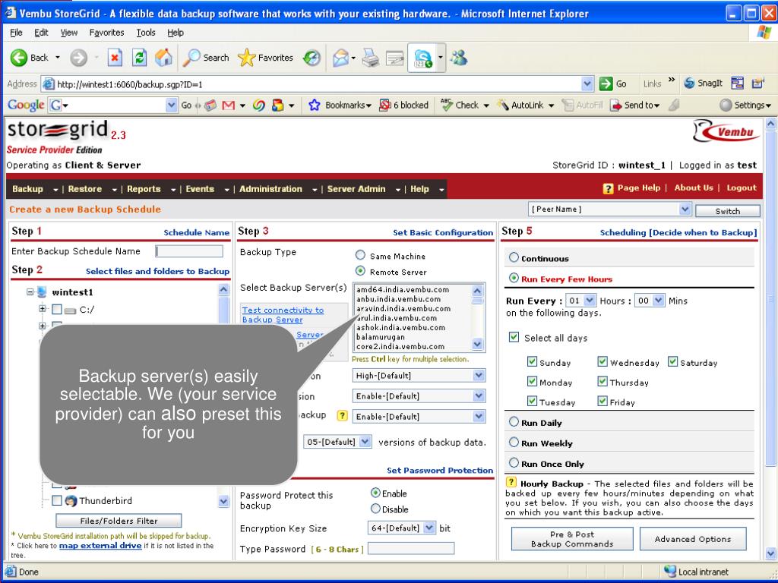The width and height of the screenshot is (778, 583).
Task: Click Pre & Post Backup Commands button
Action: [x=572, y=539]
